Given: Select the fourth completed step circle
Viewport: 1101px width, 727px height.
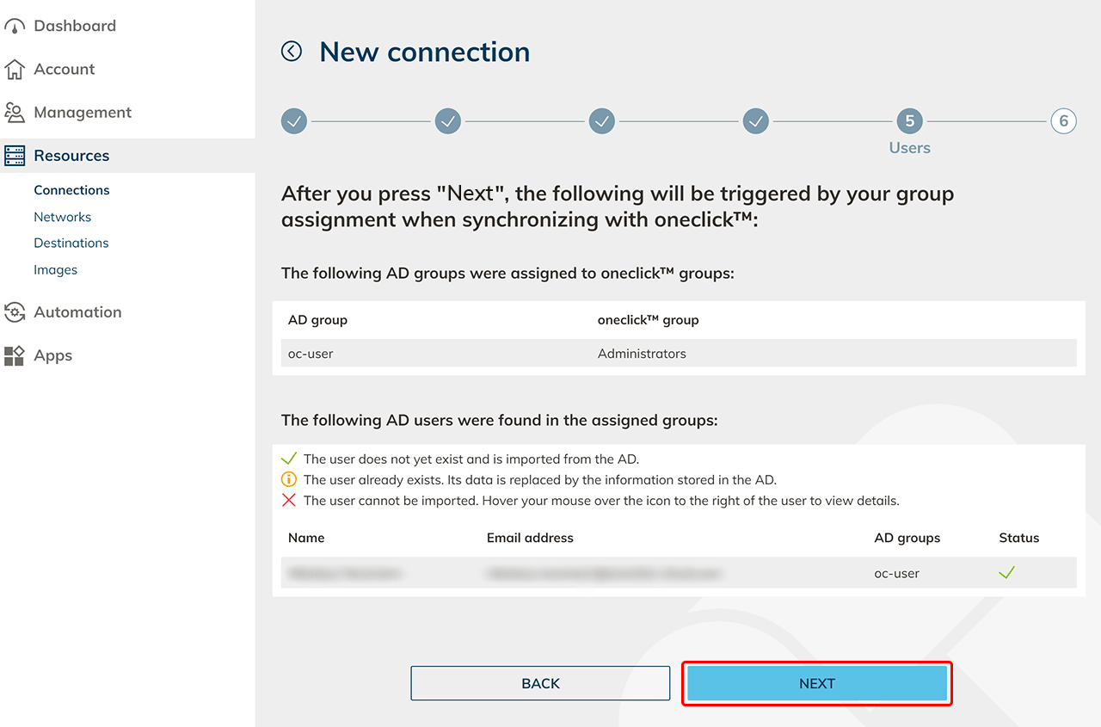Looking at the screenshot, I should [x=756, y=121].
